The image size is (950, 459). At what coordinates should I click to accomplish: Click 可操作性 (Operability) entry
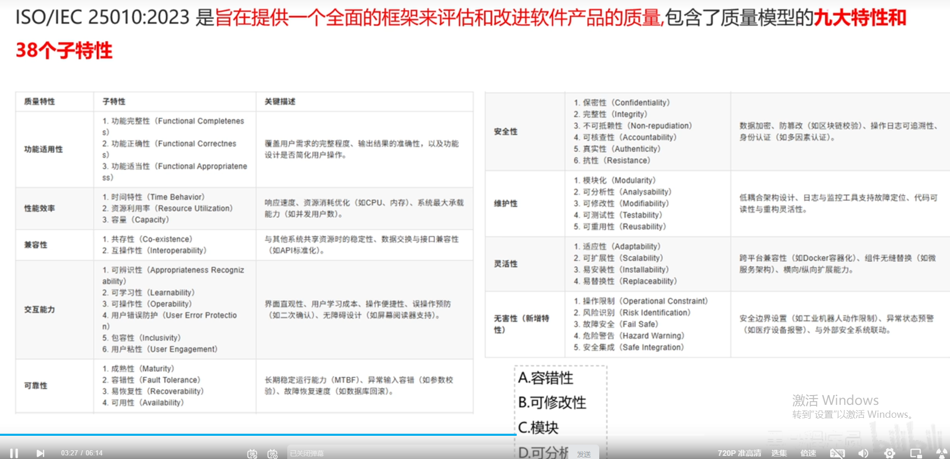147,304
